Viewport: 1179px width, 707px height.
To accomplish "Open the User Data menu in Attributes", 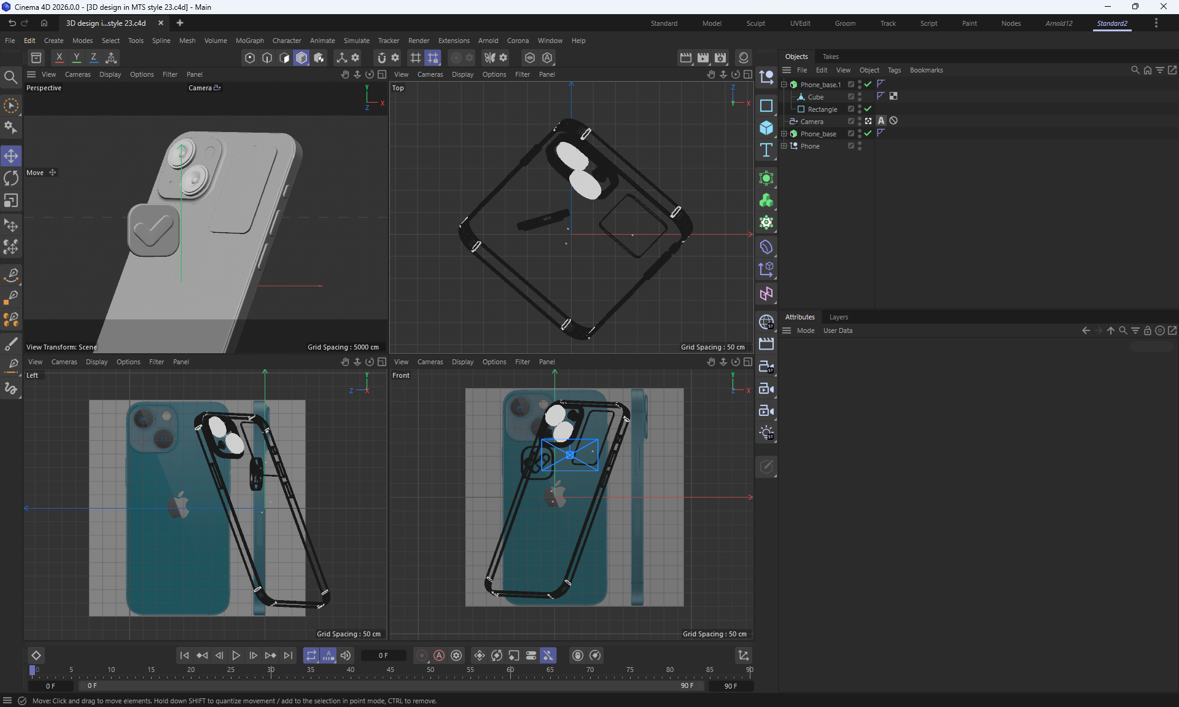I will pos(838,330).
